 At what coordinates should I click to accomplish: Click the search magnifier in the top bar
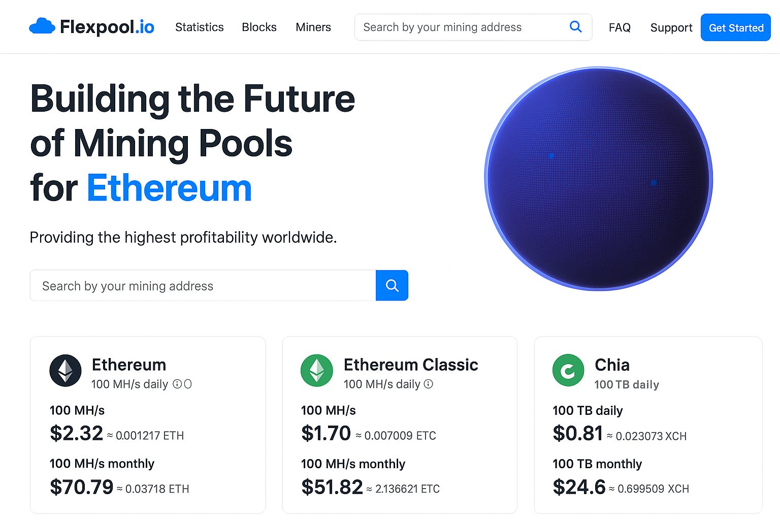575,27
